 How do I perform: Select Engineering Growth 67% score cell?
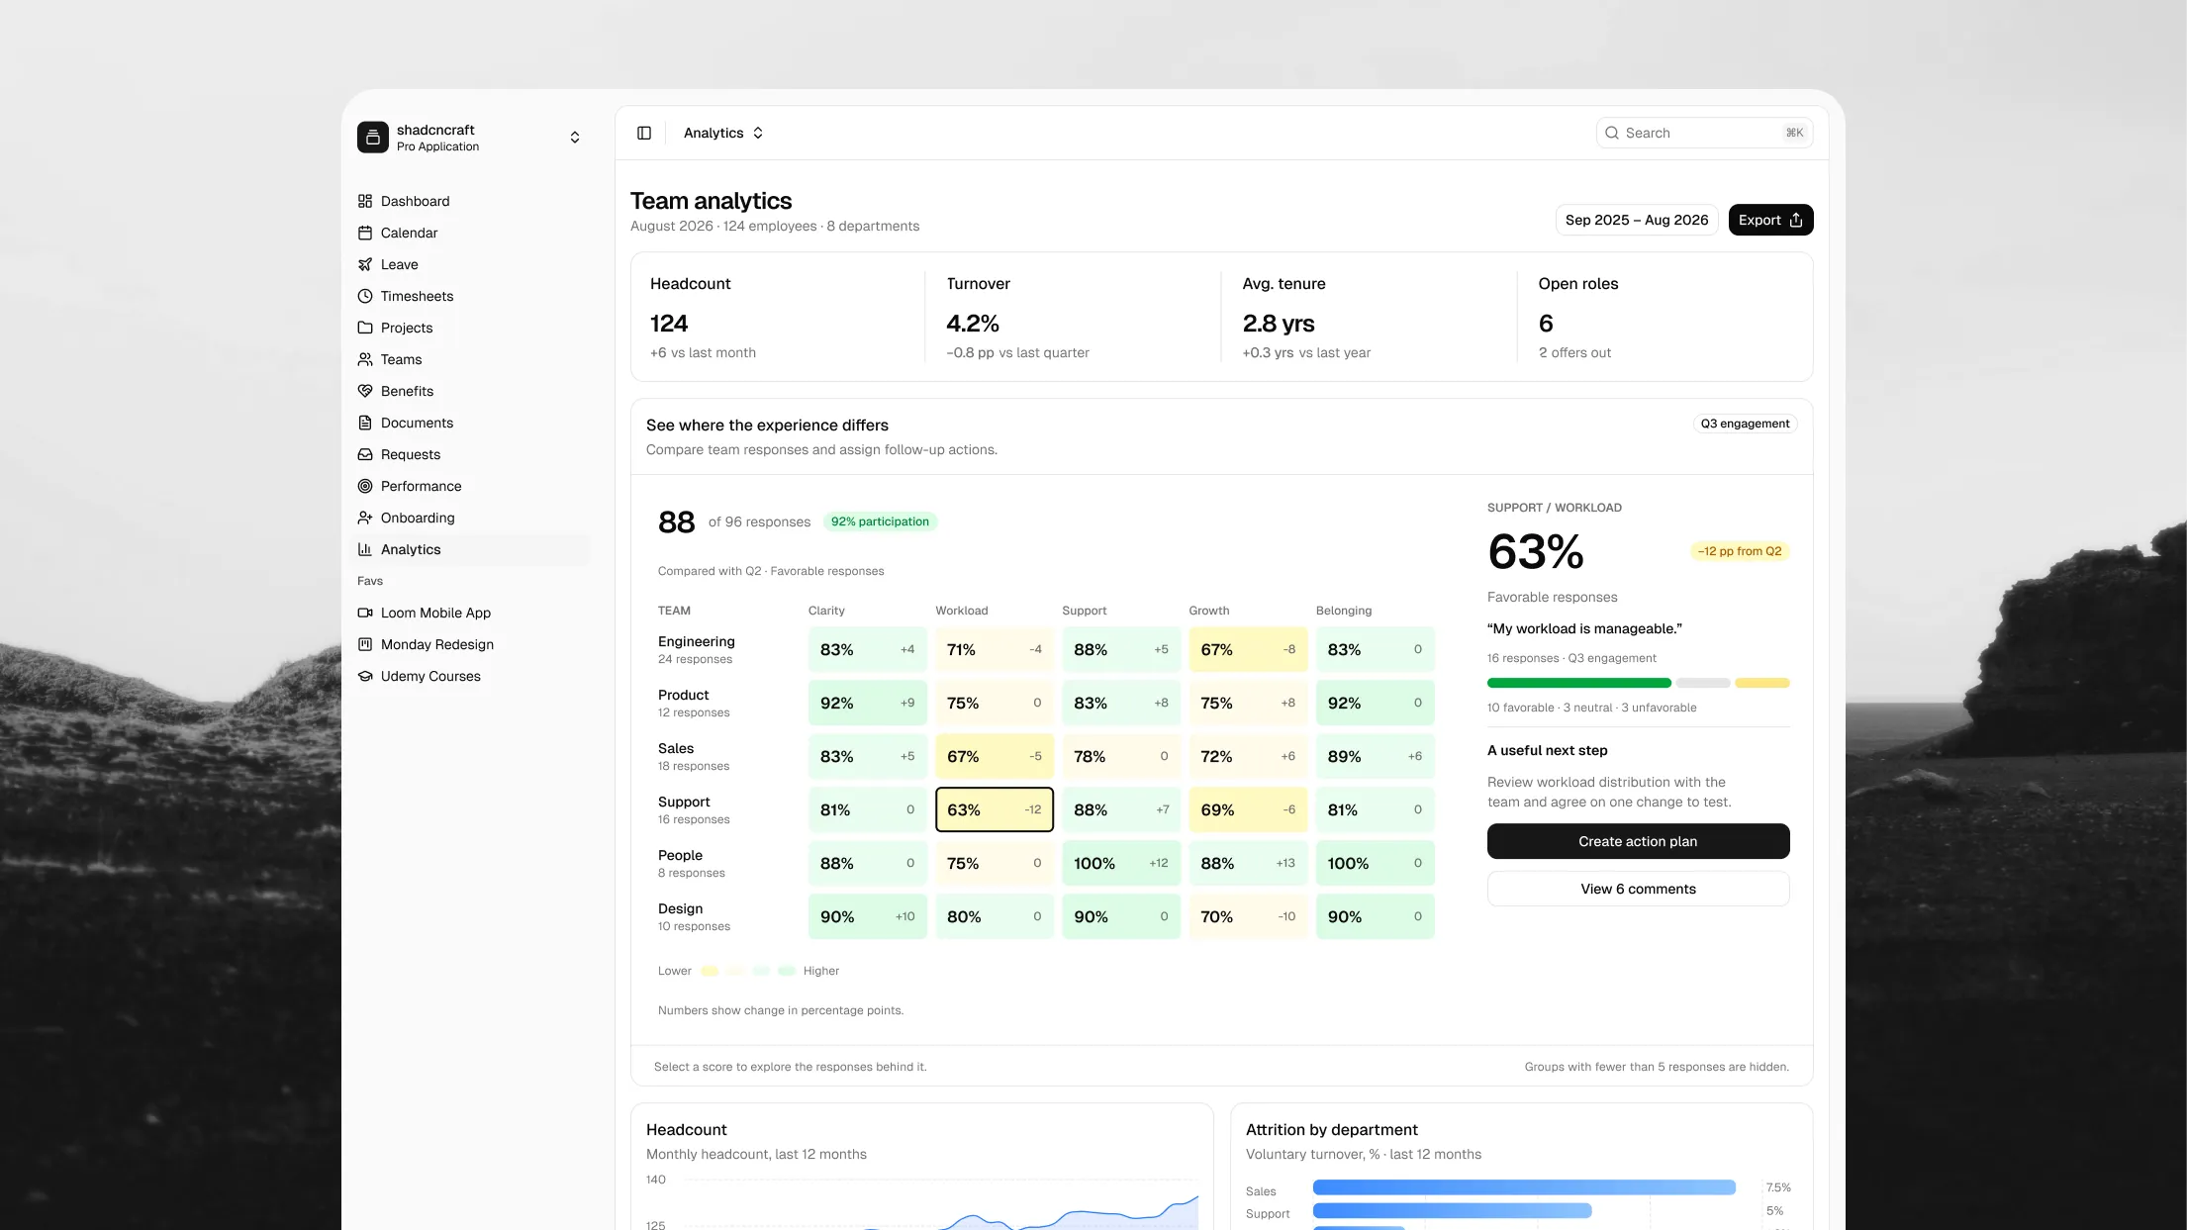[1248, 649]
